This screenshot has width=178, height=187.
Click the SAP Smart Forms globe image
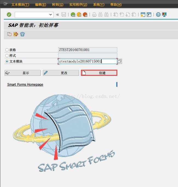pyautogui.click(x=64, y=133)
